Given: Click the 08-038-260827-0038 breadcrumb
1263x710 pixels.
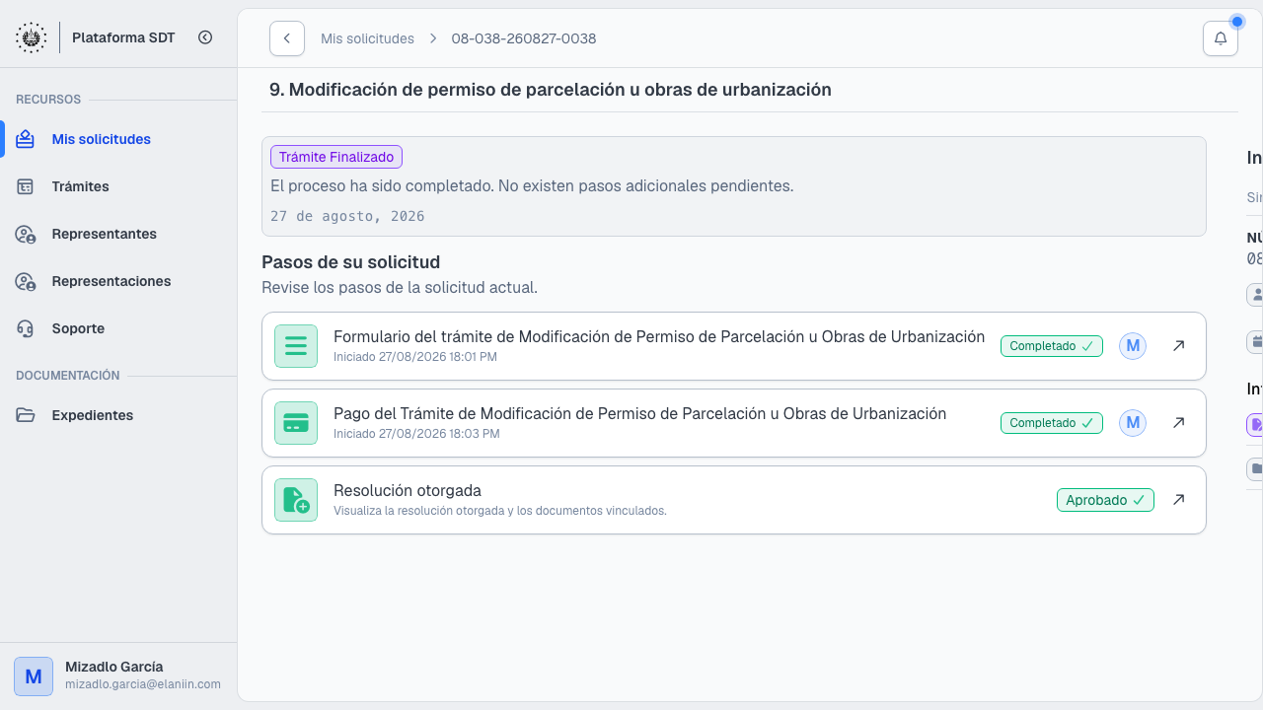Looking at the screenshot, I should coord(524,38).
